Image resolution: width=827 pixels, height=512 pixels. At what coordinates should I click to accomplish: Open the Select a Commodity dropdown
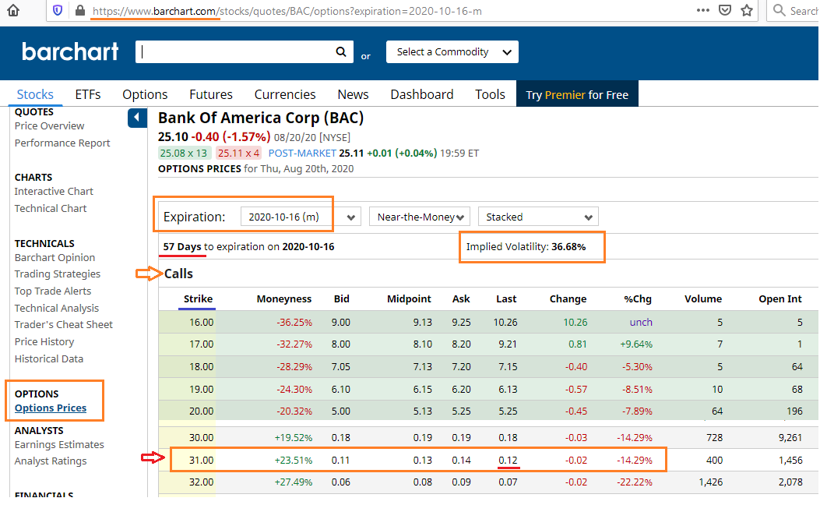click(452, 51)
